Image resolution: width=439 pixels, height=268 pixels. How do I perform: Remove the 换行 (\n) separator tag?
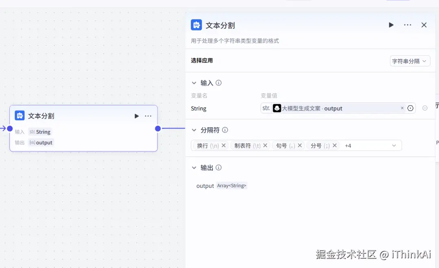tap(223, 145)
